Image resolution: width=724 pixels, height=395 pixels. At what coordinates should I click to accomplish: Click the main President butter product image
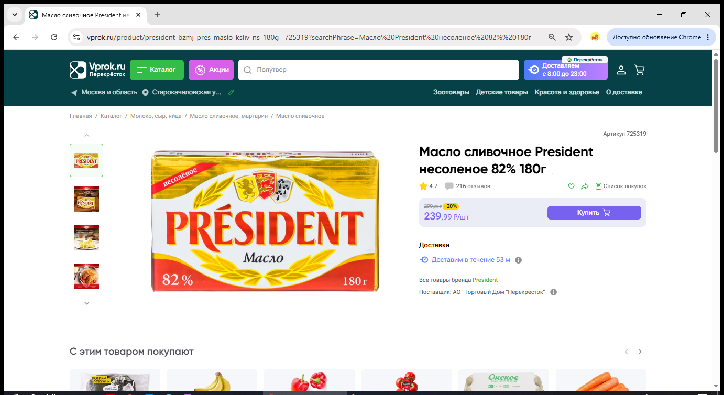click(x=265, y=221)
